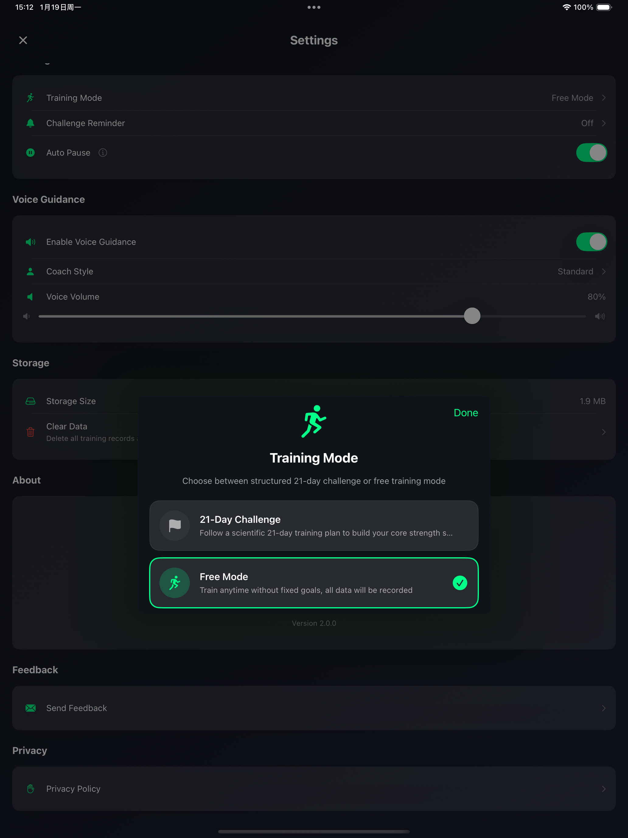628x838 pixels.
Task: Click the info icon next to Auto Pause
Action: [x=103, y=152]
